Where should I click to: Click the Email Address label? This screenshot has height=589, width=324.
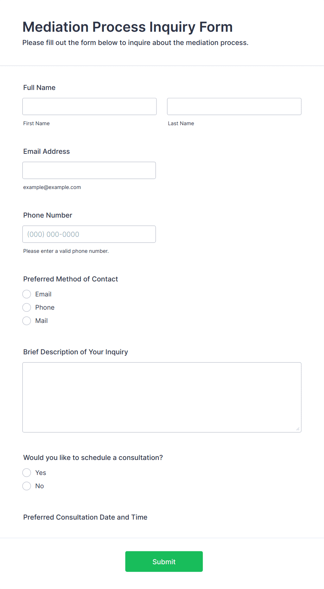click(x=47, y=151)
